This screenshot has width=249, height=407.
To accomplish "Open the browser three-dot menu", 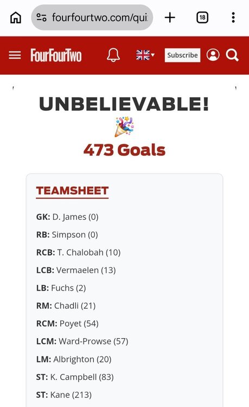I will pos(233,18).
